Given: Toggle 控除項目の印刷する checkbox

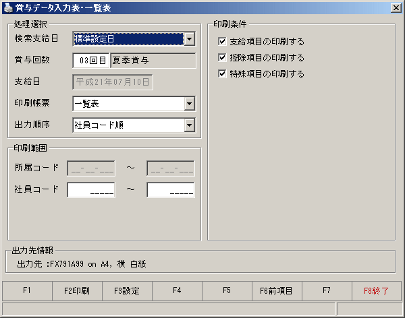Looking at the screenshot, I should coord(222,57).
